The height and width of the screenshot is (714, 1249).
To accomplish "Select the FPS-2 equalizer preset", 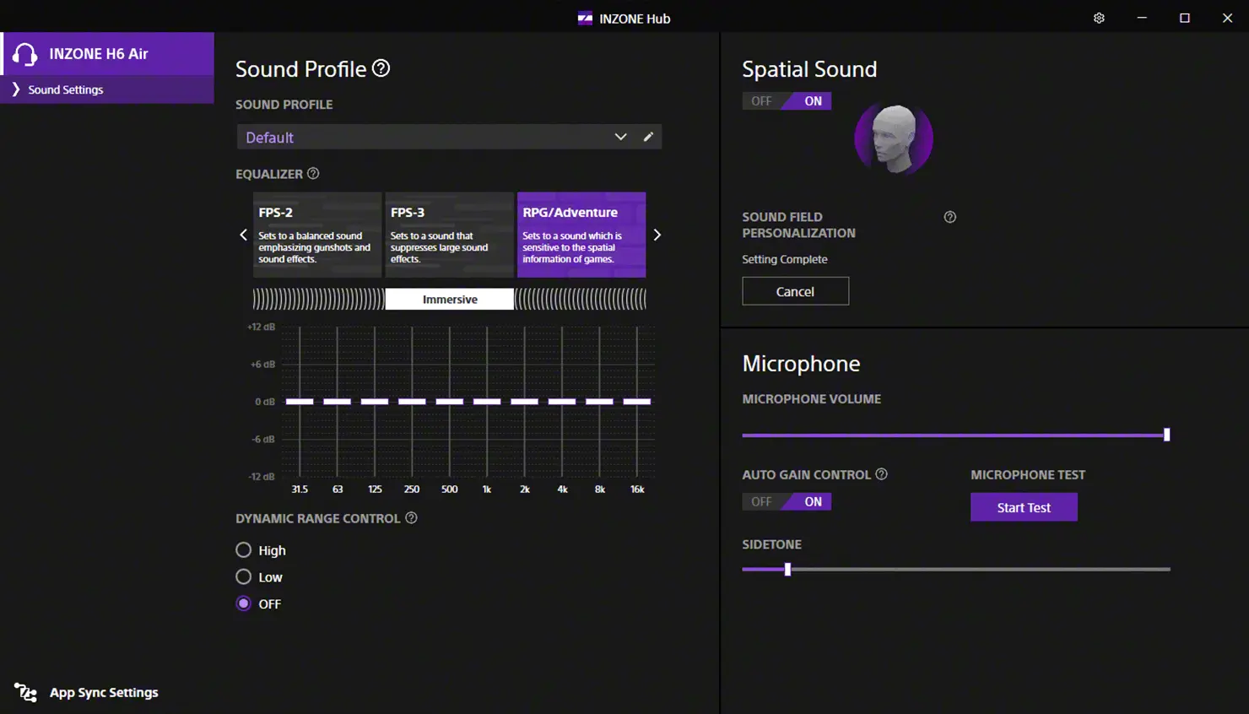I will (316, 235).
